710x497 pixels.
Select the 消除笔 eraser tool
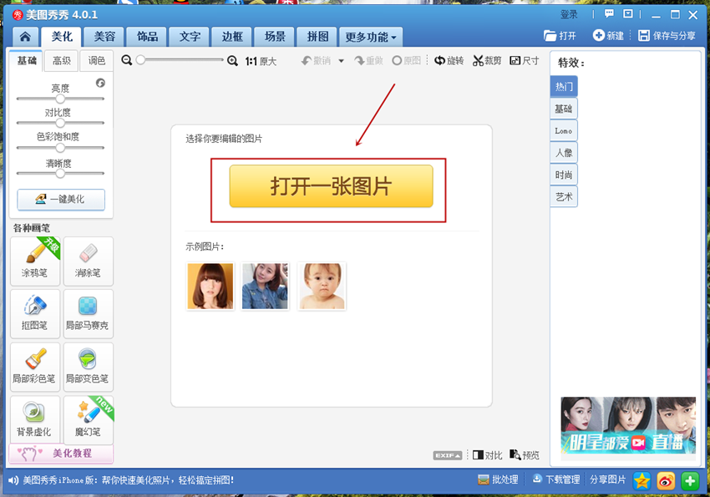[89, 261]
